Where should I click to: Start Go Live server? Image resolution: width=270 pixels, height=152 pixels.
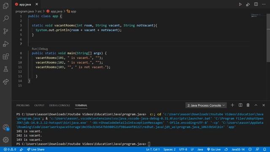coord(214,149)
